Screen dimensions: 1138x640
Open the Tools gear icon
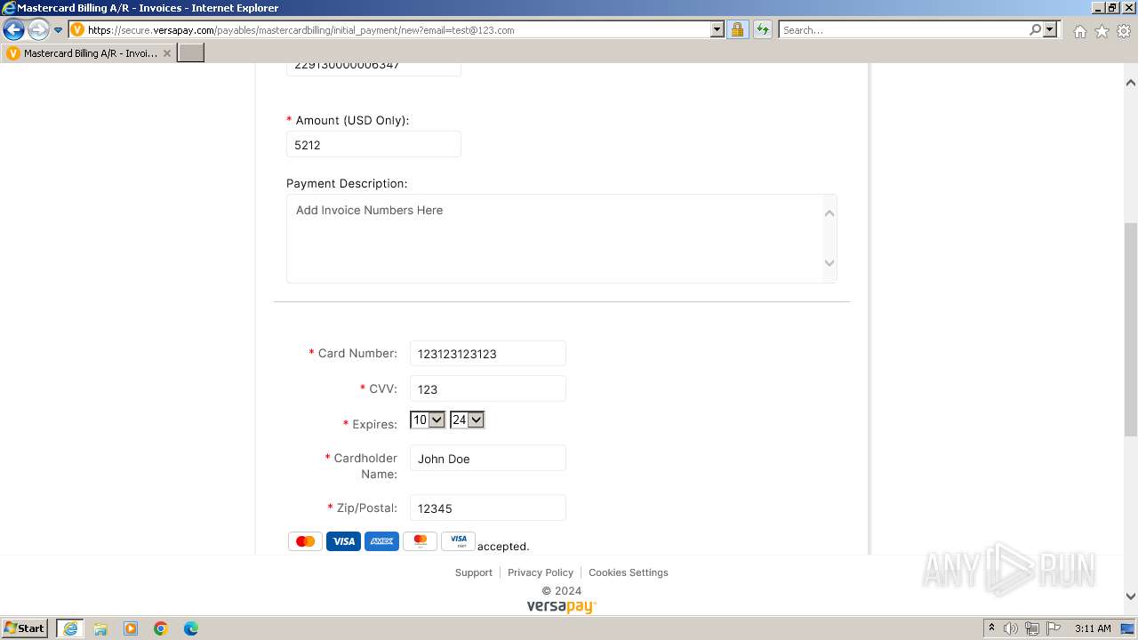[1124, 31]
